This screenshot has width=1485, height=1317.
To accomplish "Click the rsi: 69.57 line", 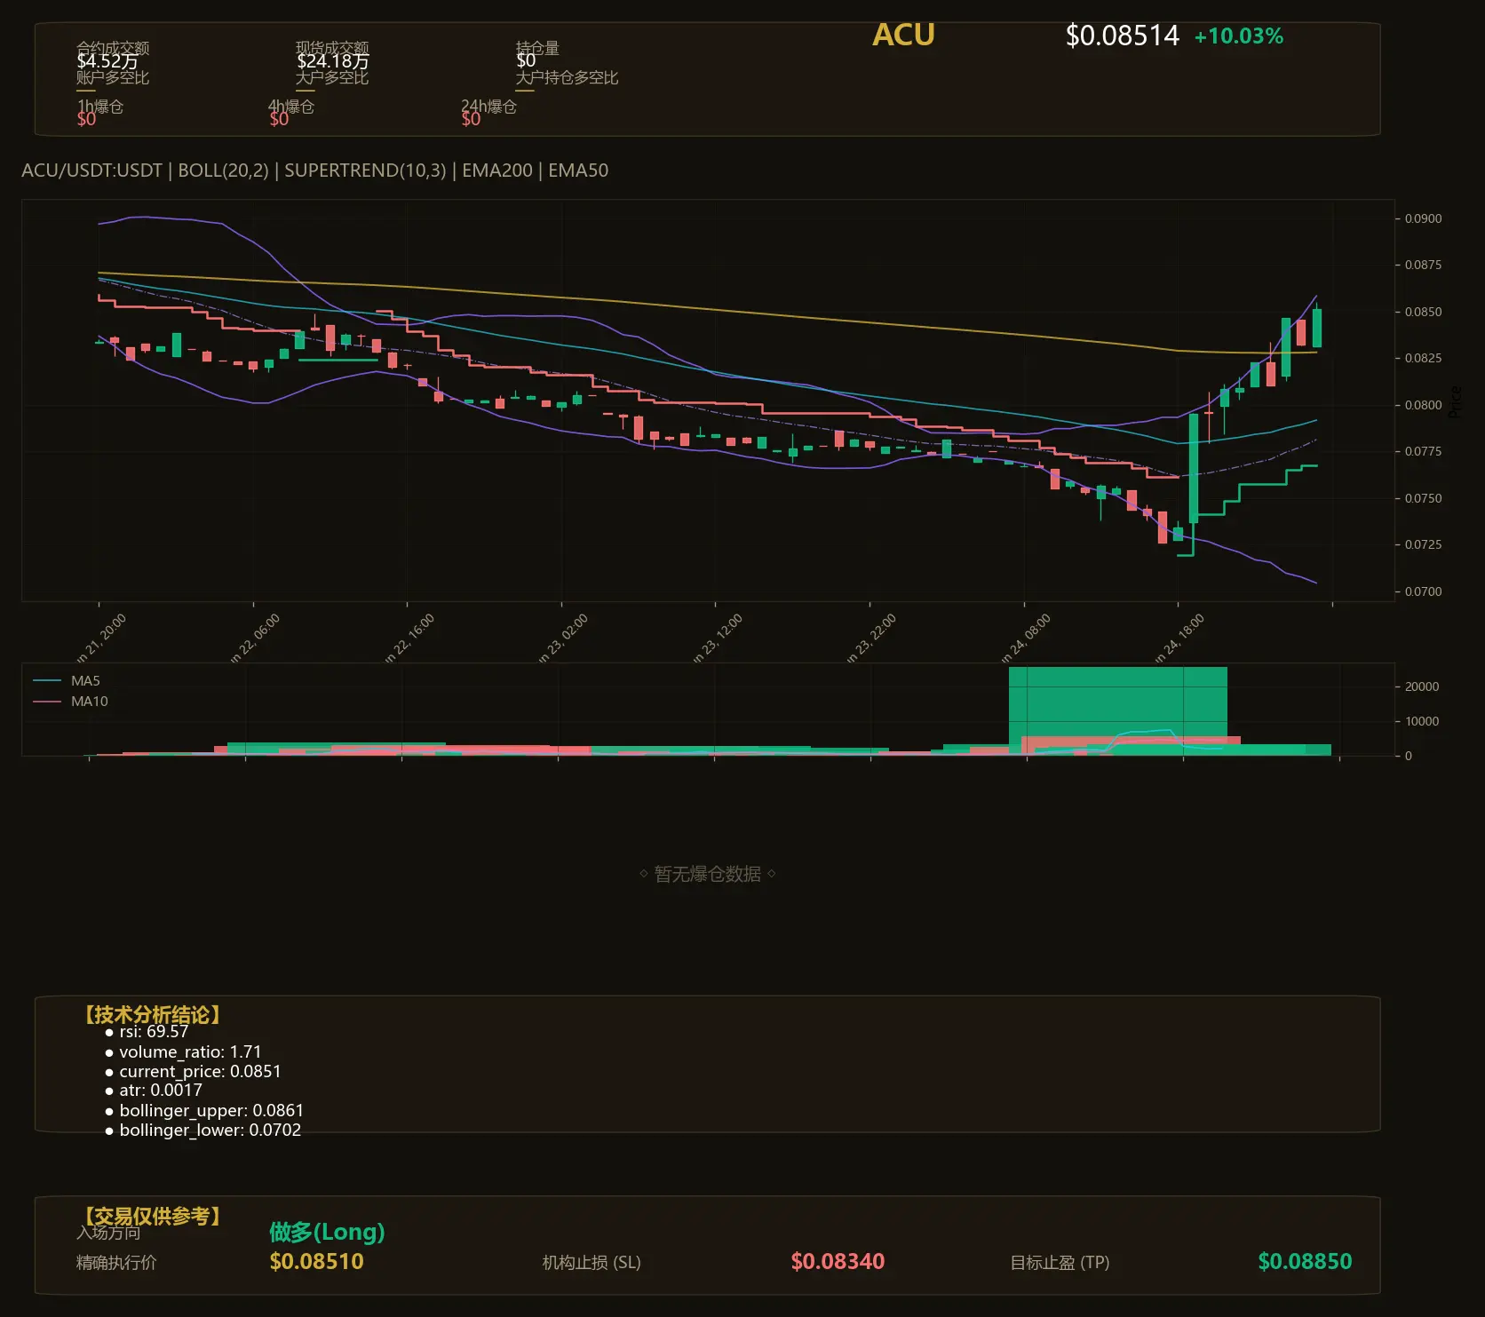I will pos(147,1032).
